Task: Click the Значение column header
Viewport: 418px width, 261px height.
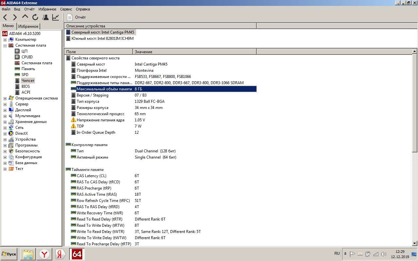Action: 195,52
